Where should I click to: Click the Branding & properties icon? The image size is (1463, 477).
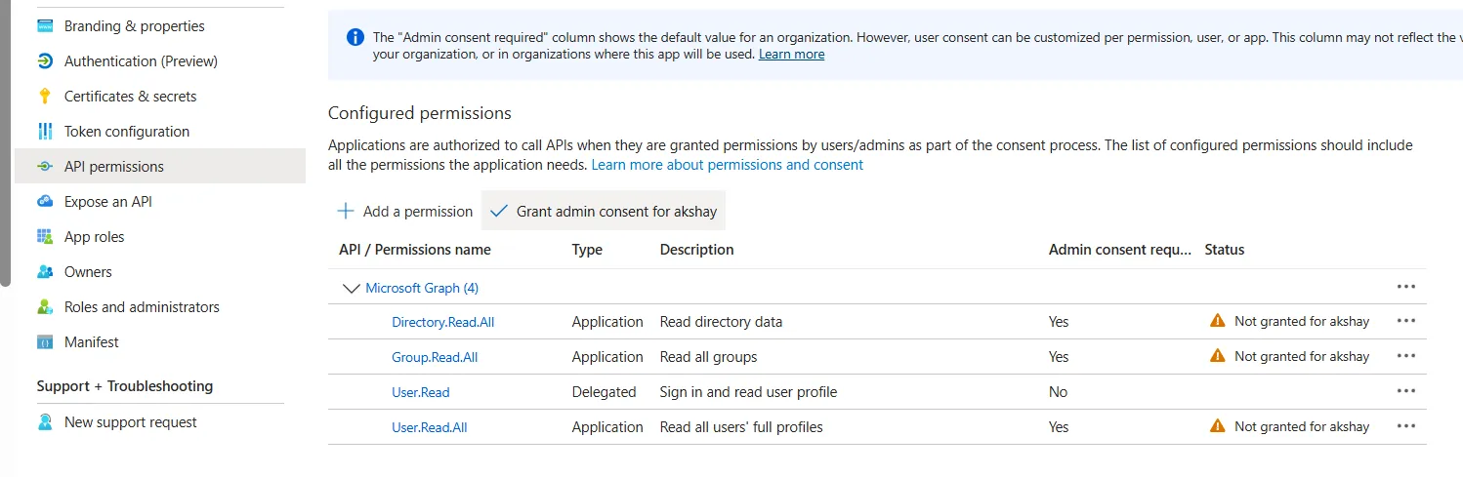(45, 26)
